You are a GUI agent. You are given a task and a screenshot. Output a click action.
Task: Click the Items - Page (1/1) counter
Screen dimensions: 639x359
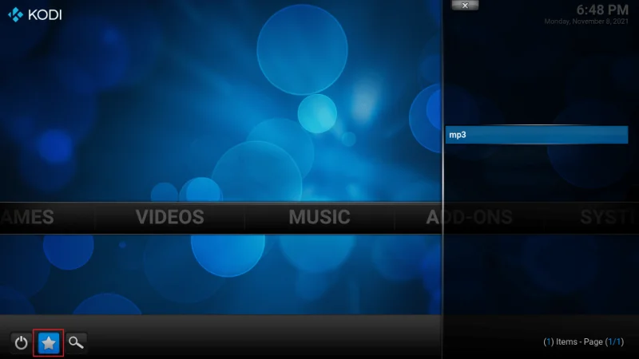[584, 342]
